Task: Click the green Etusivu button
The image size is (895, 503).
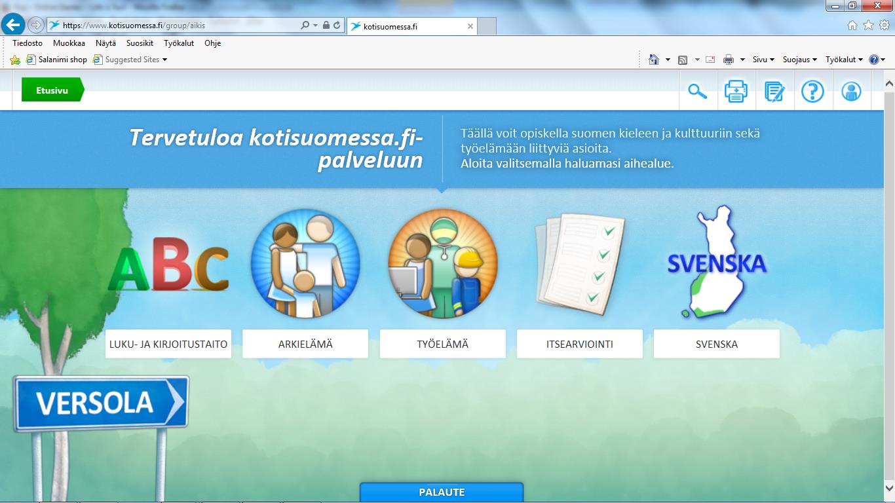Action: 52,90
